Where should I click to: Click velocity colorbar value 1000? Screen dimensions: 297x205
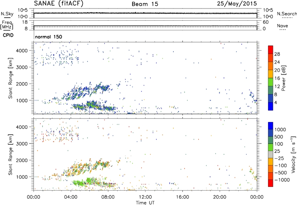[280, 130]
